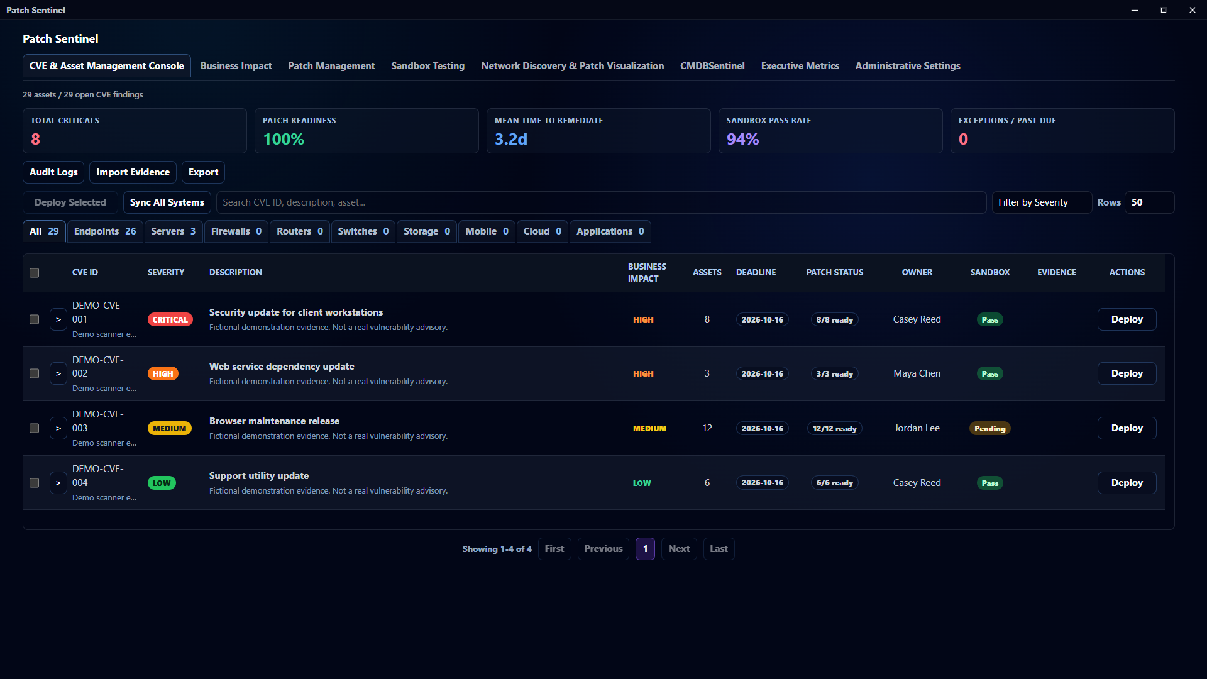Open the Executive Metrics tab

tap(800, 66)
